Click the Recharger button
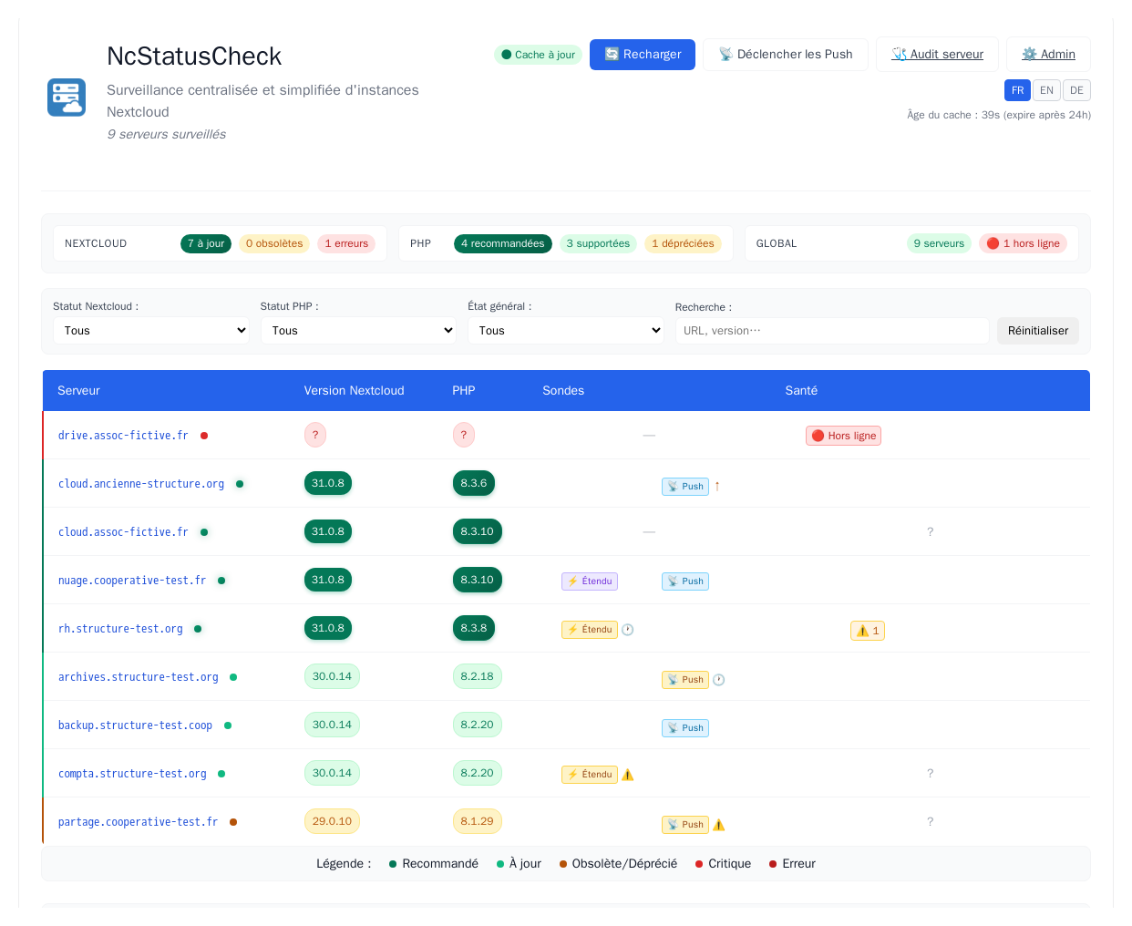Screen dimensions: 1132x926 pos(643,55)
